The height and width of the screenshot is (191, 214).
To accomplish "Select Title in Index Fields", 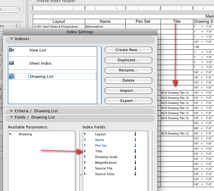I will click(x=98, y=151).
